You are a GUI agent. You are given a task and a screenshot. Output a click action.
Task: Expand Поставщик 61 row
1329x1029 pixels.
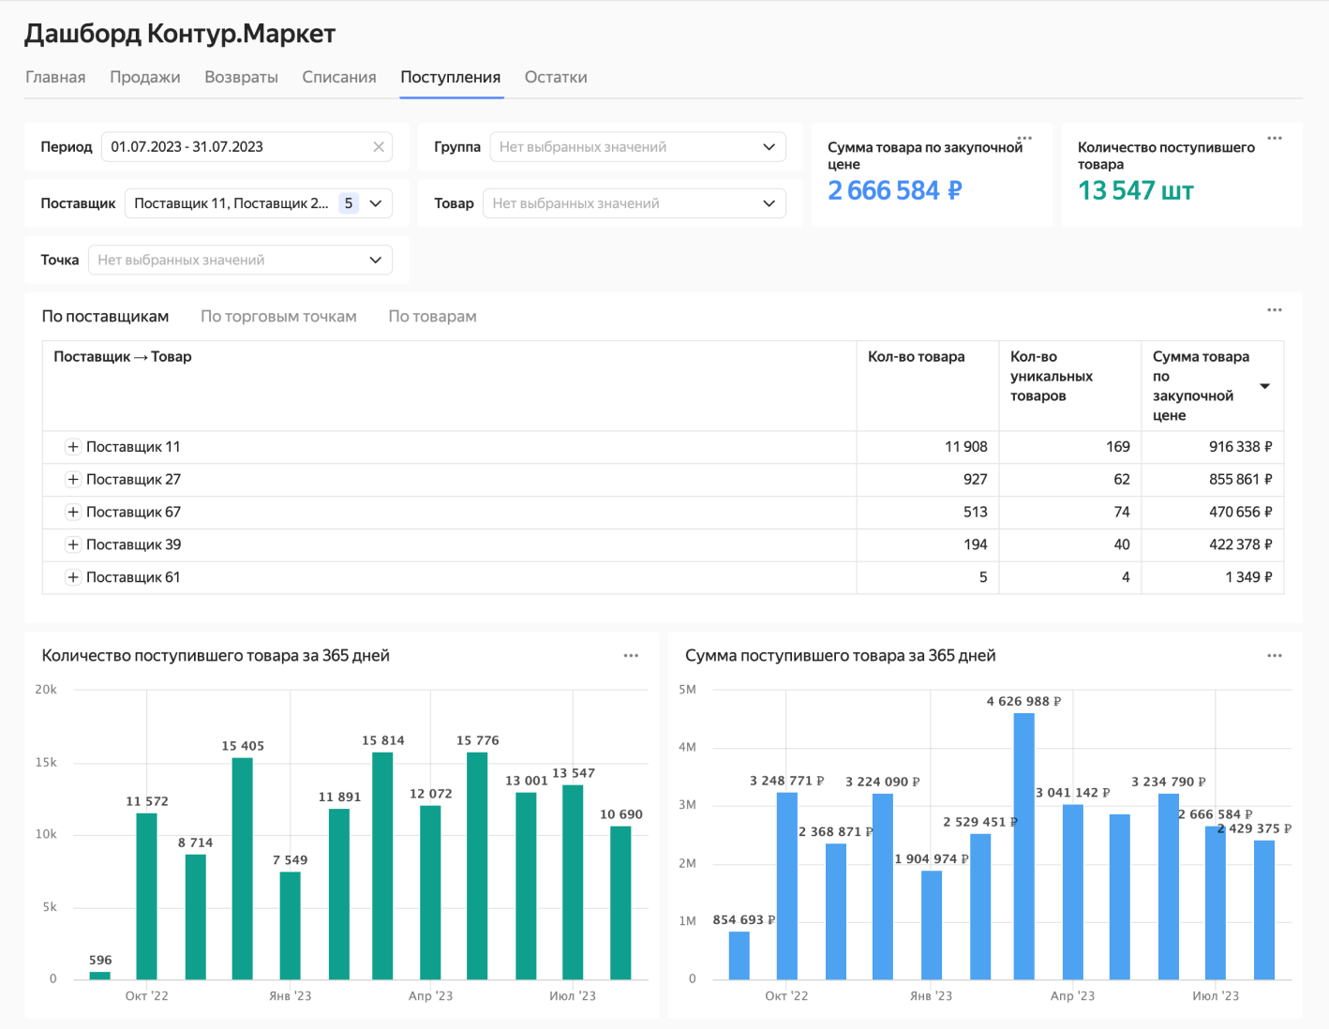tap(72, 577)
